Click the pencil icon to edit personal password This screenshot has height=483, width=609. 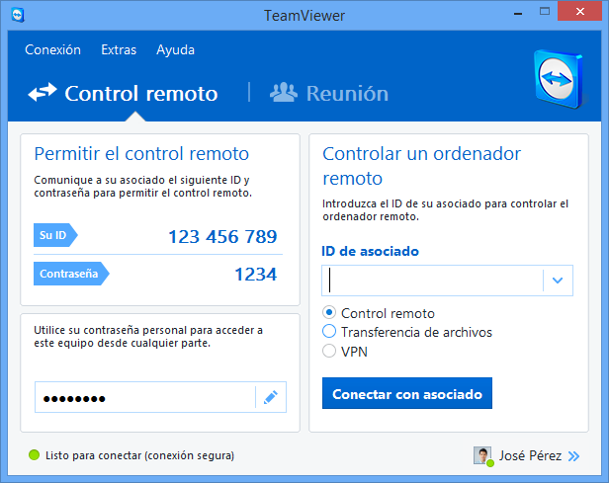coord(271,397)
